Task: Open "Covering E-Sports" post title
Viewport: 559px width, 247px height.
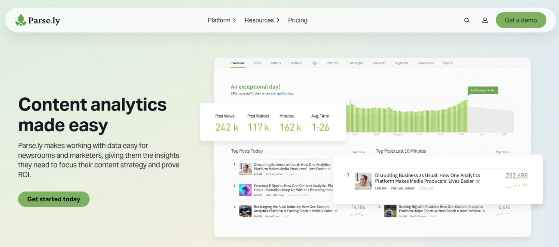Action: pyautogui.click(x=293, y=188)
